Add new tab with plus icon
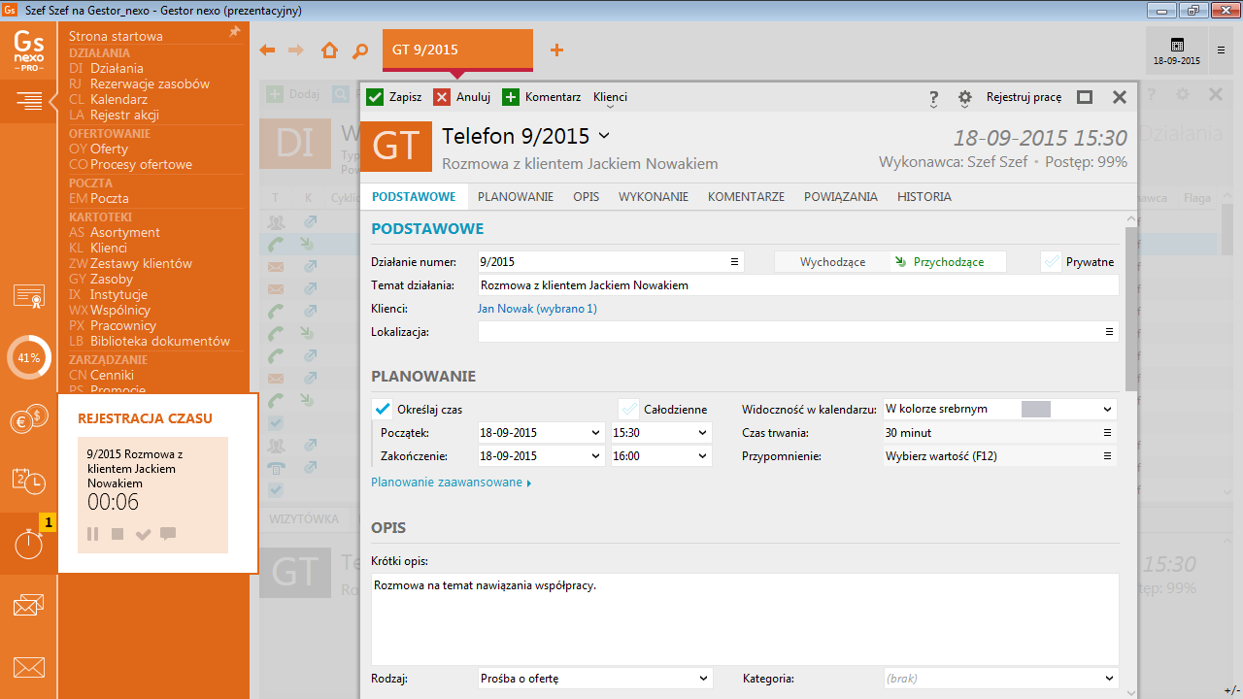 [x=556, y=50]
